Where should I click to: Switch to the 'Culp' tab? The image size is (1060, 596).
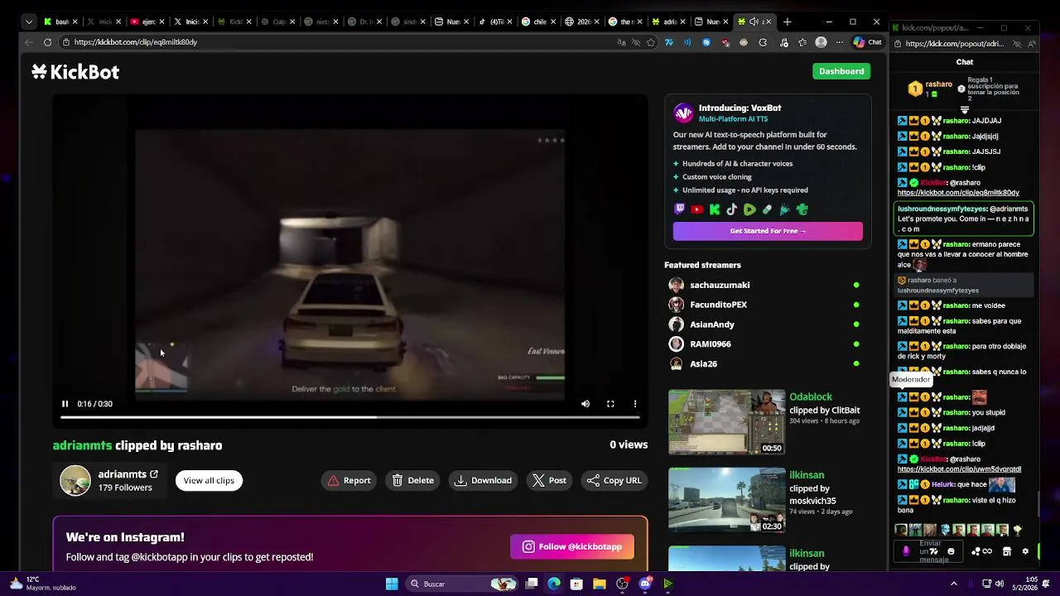tap(277, 22)
